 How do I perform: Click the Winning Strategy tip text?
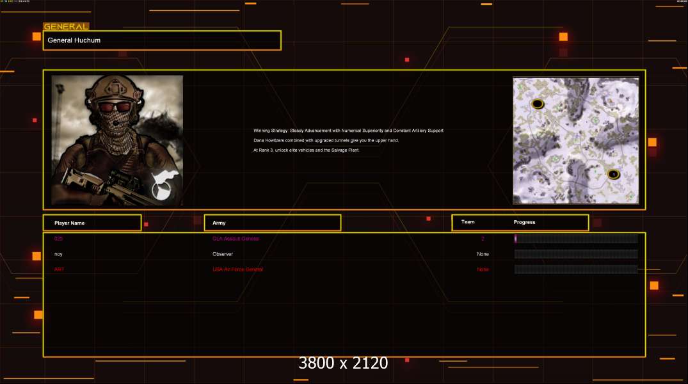coord(348,131)
